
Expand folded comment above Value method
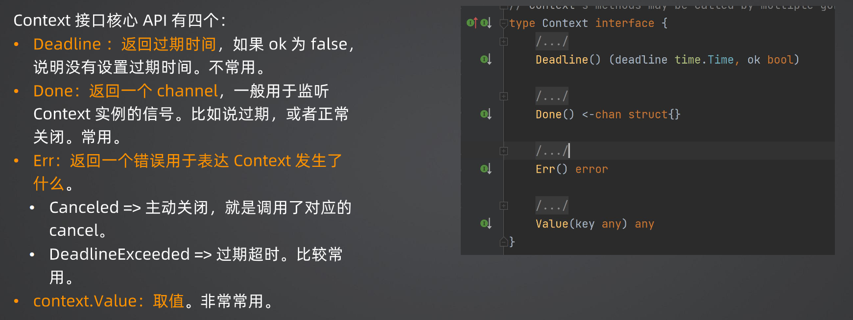[x=503, y=206]
